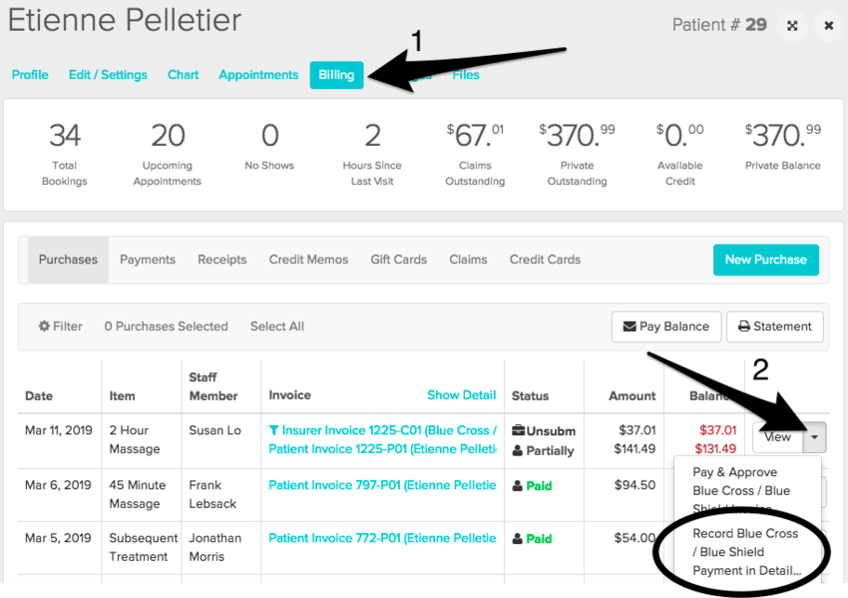Image resolution: width=848 pixels, height=598 pixels.
Task: Switch to the Billing tab
Action: (336, 75)
